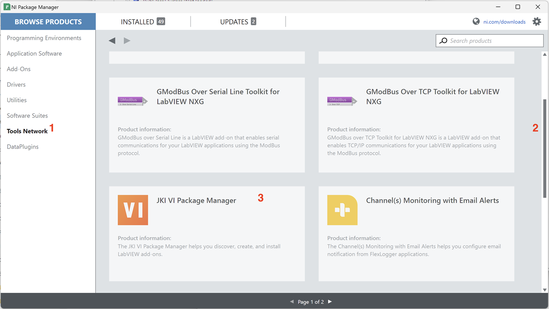Select the Add-Ons category

18,69
